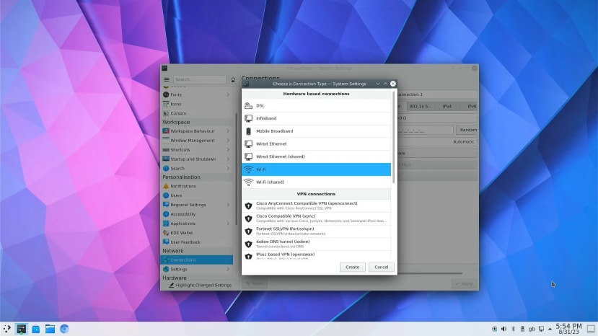
Task: Select Connections under Network
Action: [197, 260]
